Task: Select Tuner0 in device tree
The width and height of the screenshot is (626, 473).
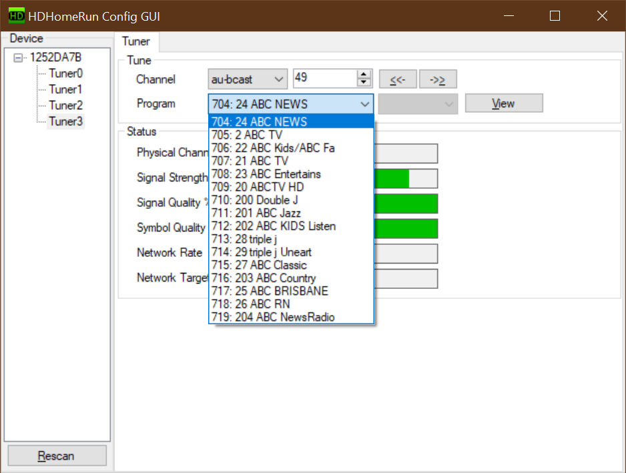Action: click(65, 73)
